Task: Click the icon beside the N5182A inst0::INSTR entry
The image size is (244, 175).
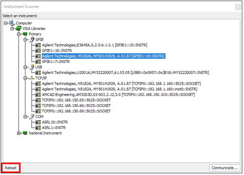Action: [x=38, y=89]
